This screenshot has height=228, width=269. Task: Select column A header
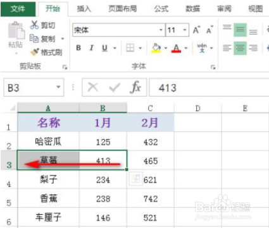pyautogui.click(x=48, y=108)
